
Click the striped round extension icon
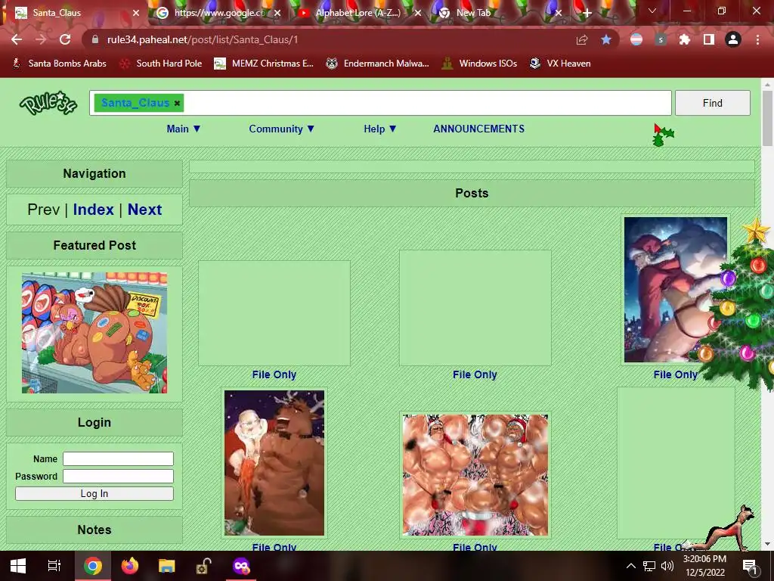[x=636, y=39]
